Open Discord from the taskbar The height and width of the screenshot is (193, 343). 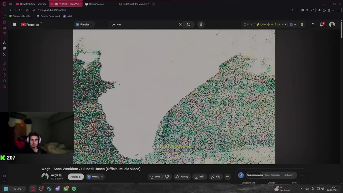[58, 189]
